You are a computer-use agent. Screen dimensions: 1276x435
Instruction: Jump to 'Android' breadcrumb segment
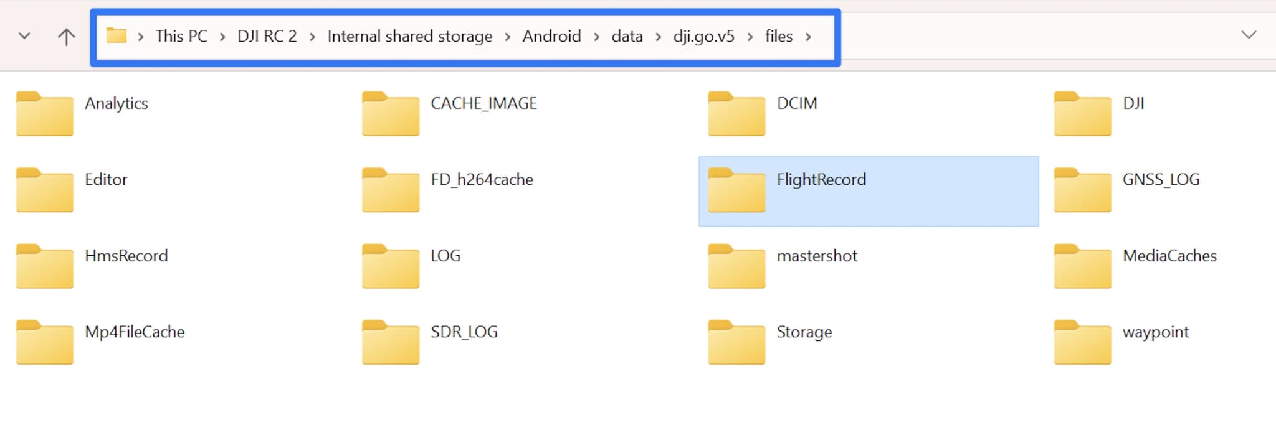click(551, 36)
